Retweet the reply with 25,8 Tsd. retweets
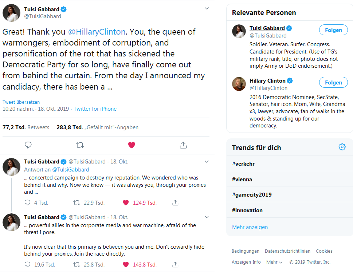 point(77,264)
